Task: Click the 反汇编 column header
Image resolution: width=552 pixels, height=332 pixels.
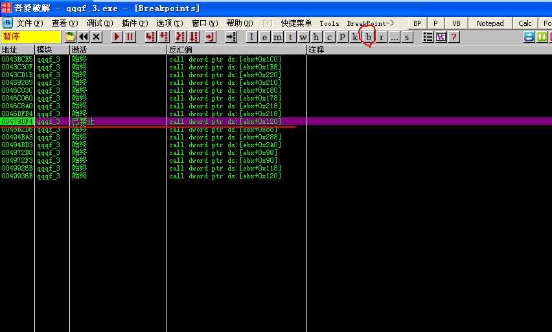Action: 237,50
